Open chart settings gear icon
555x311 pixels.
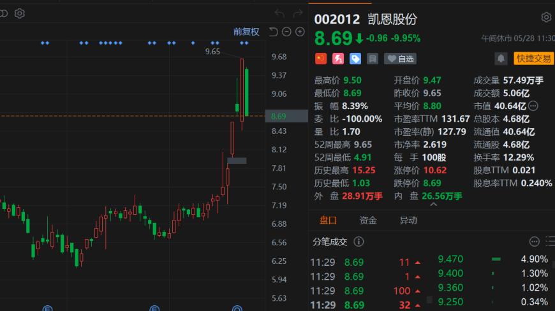pos(20,13)
